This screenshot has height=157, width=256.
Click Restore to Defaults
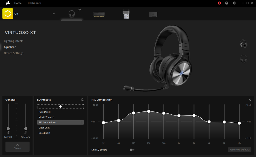tap(239, 150)
